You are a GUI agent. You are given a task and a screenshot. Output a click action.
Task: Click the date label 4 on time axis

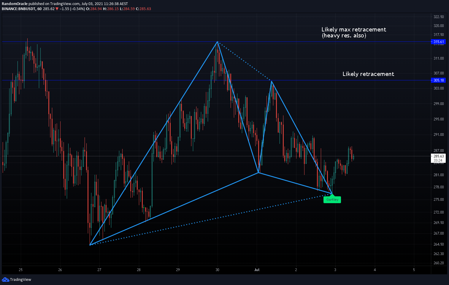[375, 270]
